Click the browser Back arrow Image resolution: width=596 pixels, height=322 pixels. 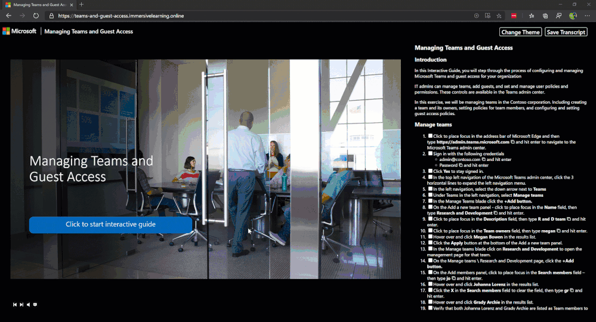[9, 16]
